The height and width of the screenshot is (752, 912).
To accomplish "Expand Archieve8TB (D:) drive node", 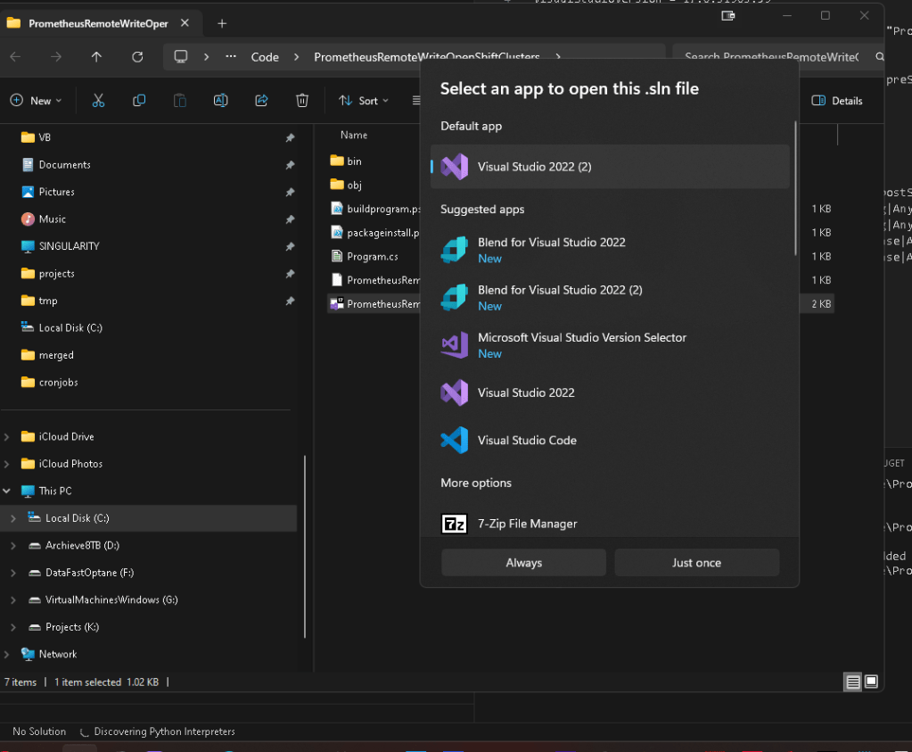I will coord(12,545).
